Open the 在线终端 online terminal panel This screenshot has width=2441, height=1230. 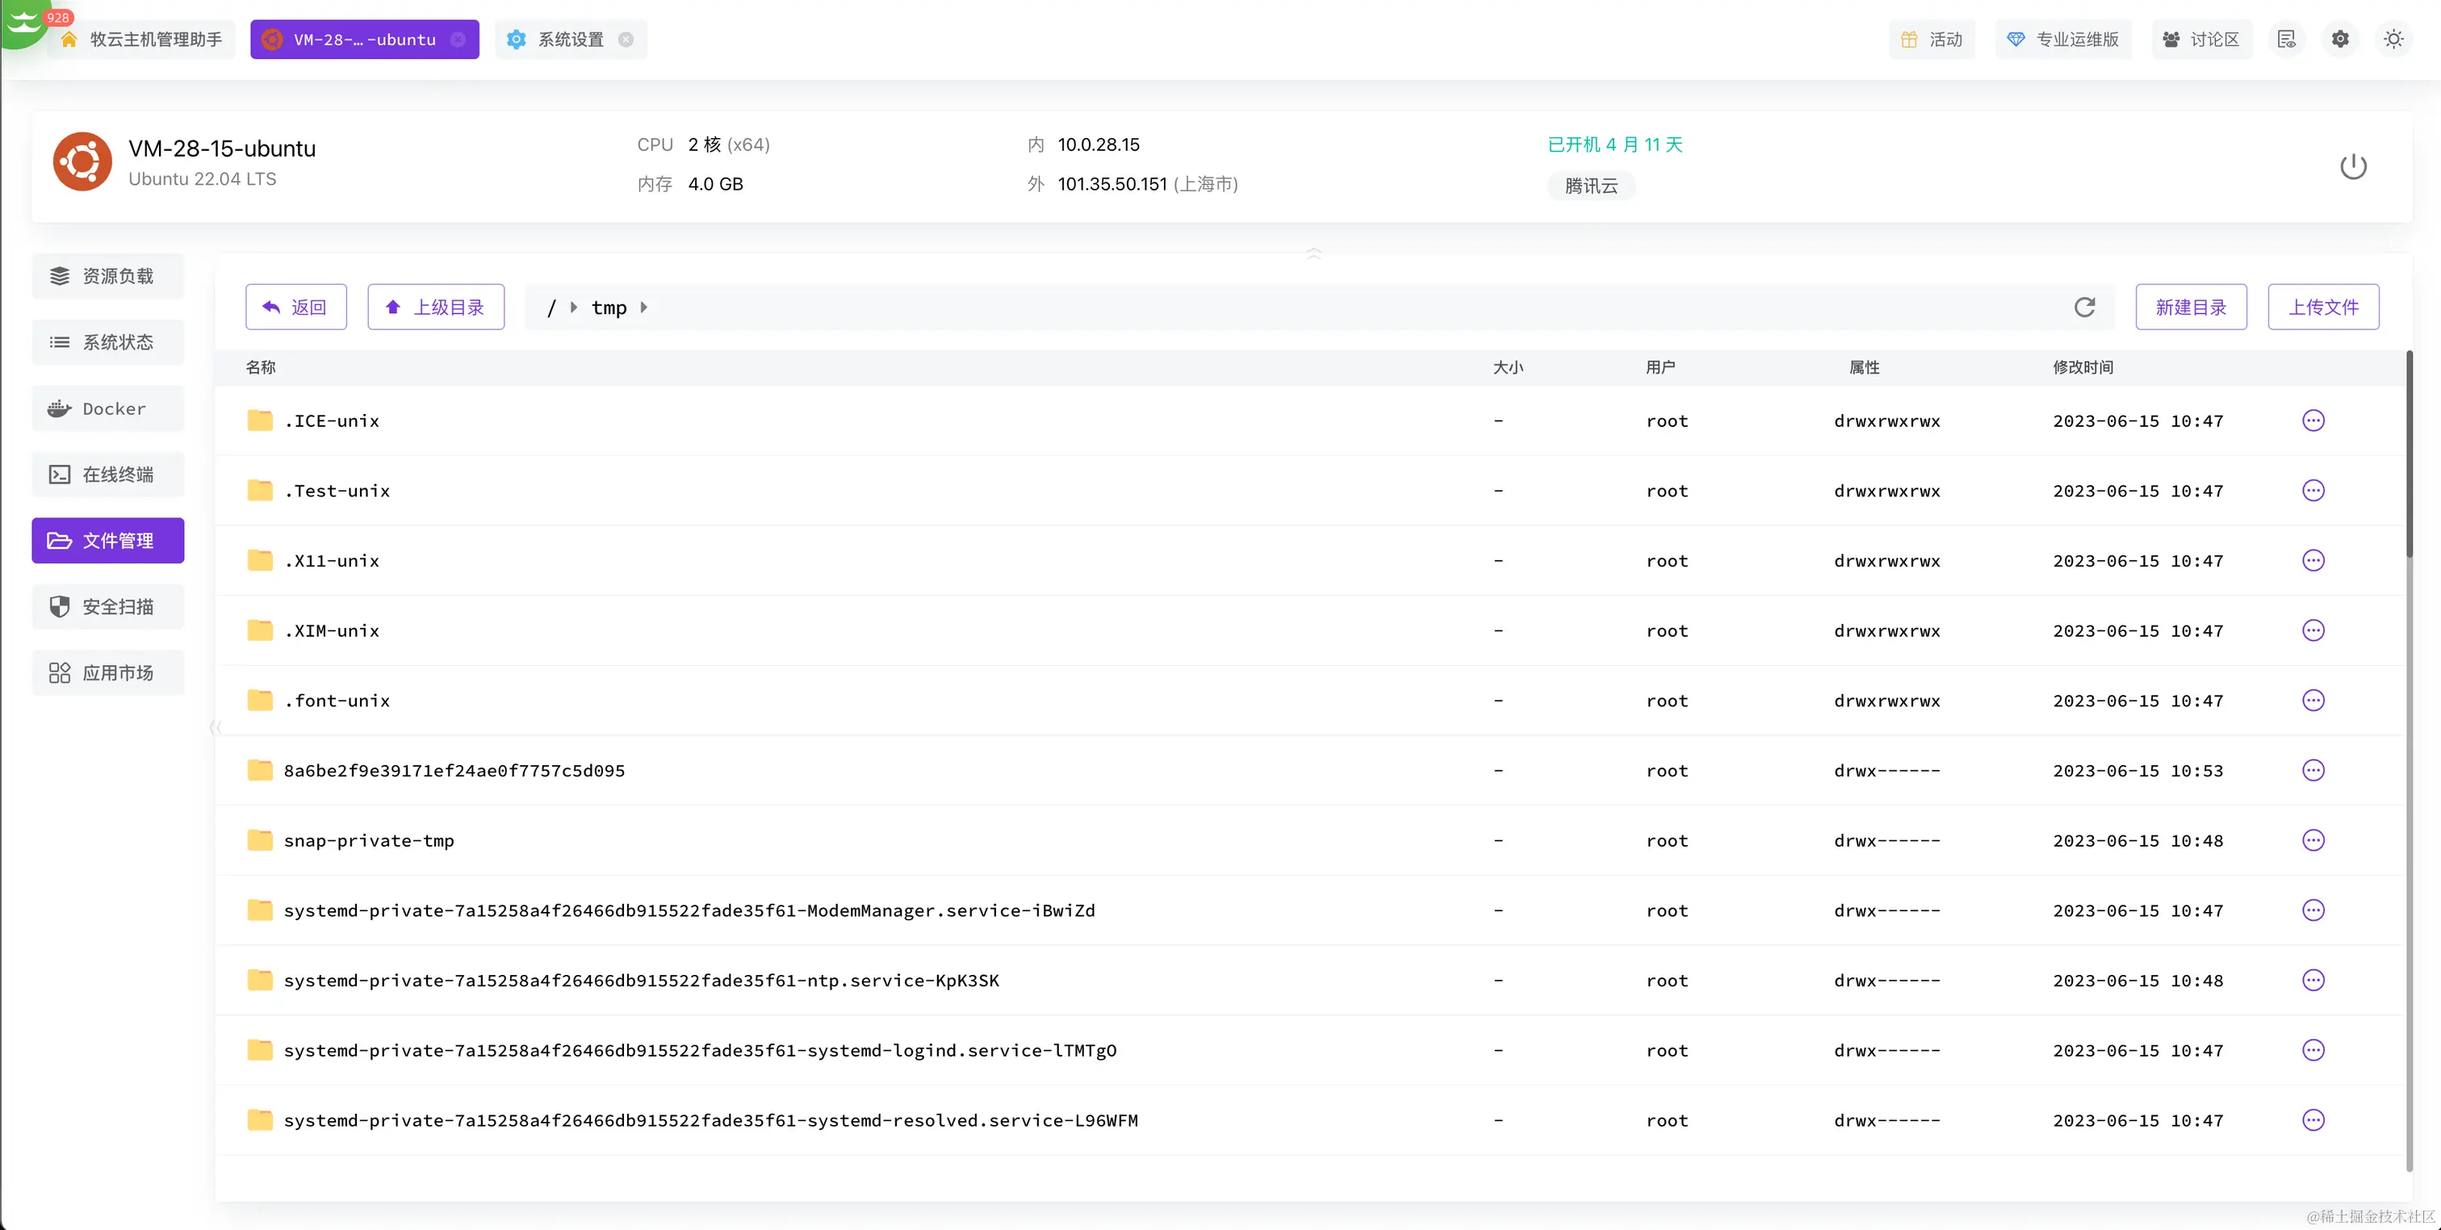click(x=108, y=475)
